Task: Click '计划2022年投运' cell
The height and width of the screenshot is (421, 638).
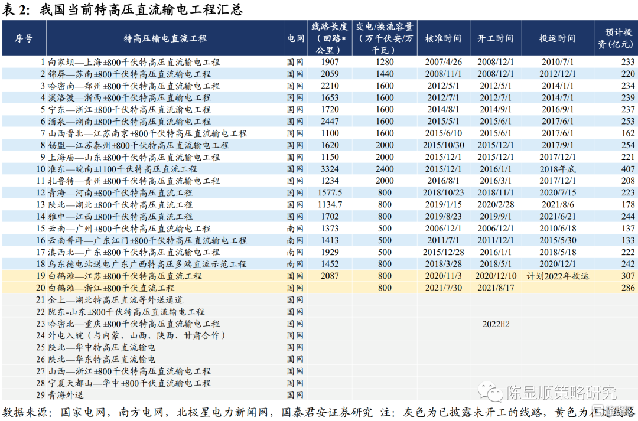Action: point(558,276)
